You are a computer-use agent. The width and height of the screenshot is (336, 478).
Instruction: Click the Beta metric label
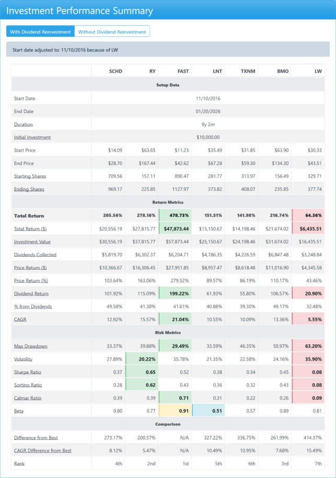pyautogui.click(x=19, y=412)
